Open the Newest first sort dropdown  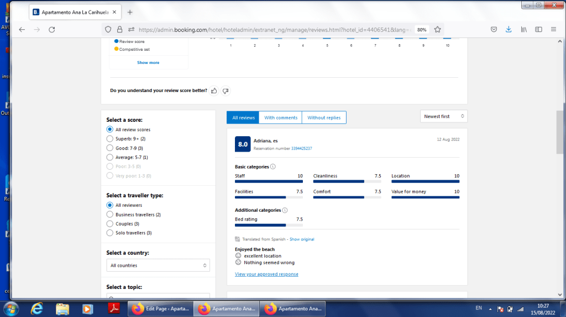(x=443, y=116)
